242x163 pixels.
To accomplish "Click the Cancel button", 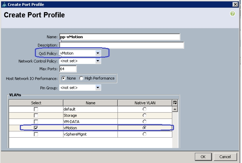I will coord(225,157).
